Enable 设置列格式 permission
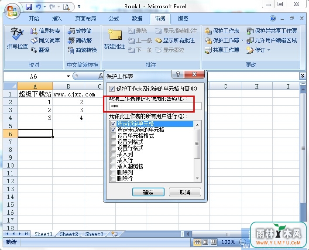 [113, 142]
